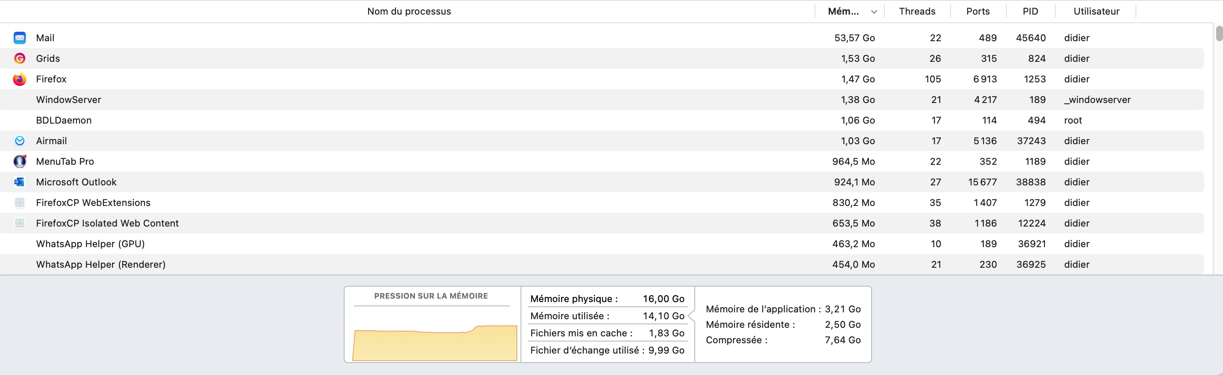Image resolution: width=1223 pixels, height=375 pixels.
Task: Click the Mémoire de l'application value
Action: [843, 309]
